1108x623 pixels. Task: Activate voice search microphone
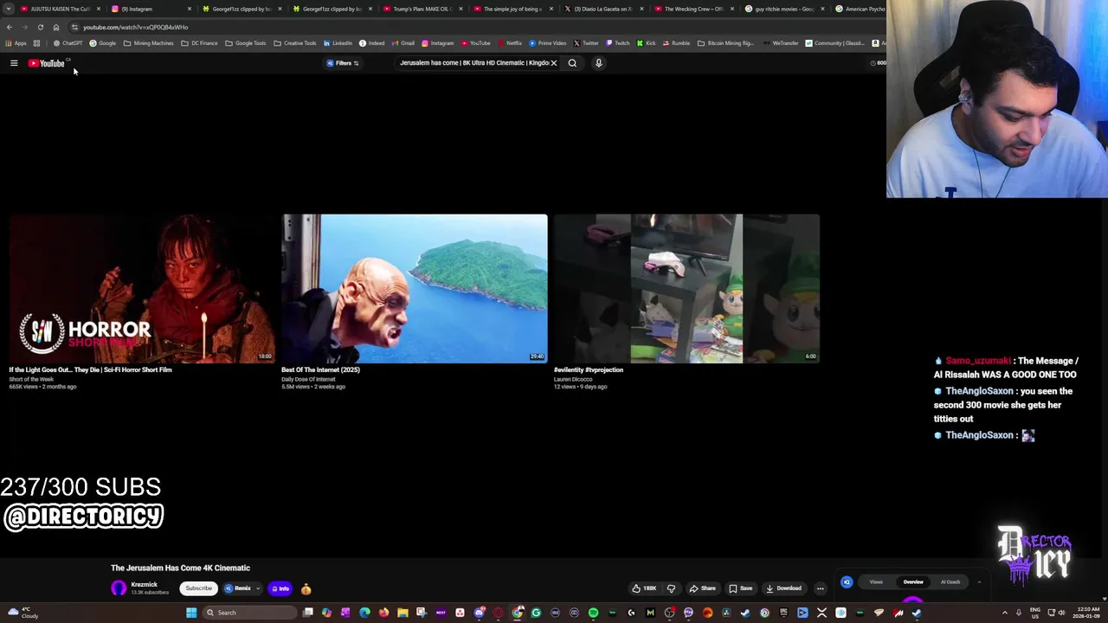click(x=598, y=63)
